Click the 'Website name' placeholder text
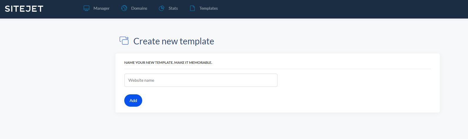The image size is (468, 139). coord(141,80)
